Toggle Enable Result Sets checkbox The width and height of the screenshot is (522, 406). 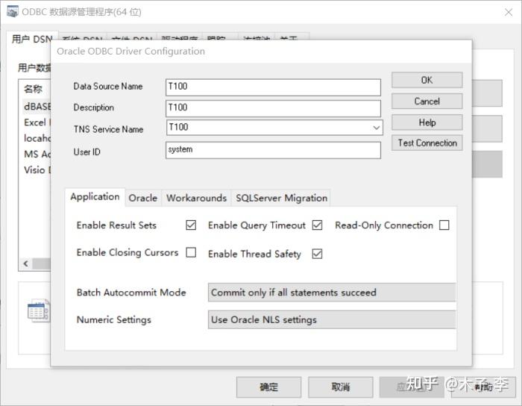point(191,225)
